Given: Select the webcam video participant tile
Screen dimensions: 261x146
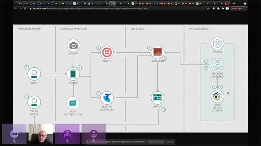Looking at the screenshot, I should [x=41, y=134].
